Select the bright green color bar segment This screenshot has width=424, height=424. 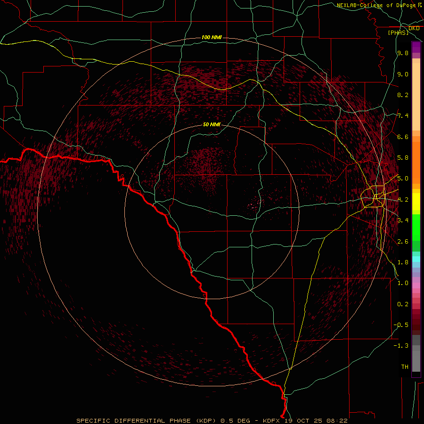tap(416, 228)
